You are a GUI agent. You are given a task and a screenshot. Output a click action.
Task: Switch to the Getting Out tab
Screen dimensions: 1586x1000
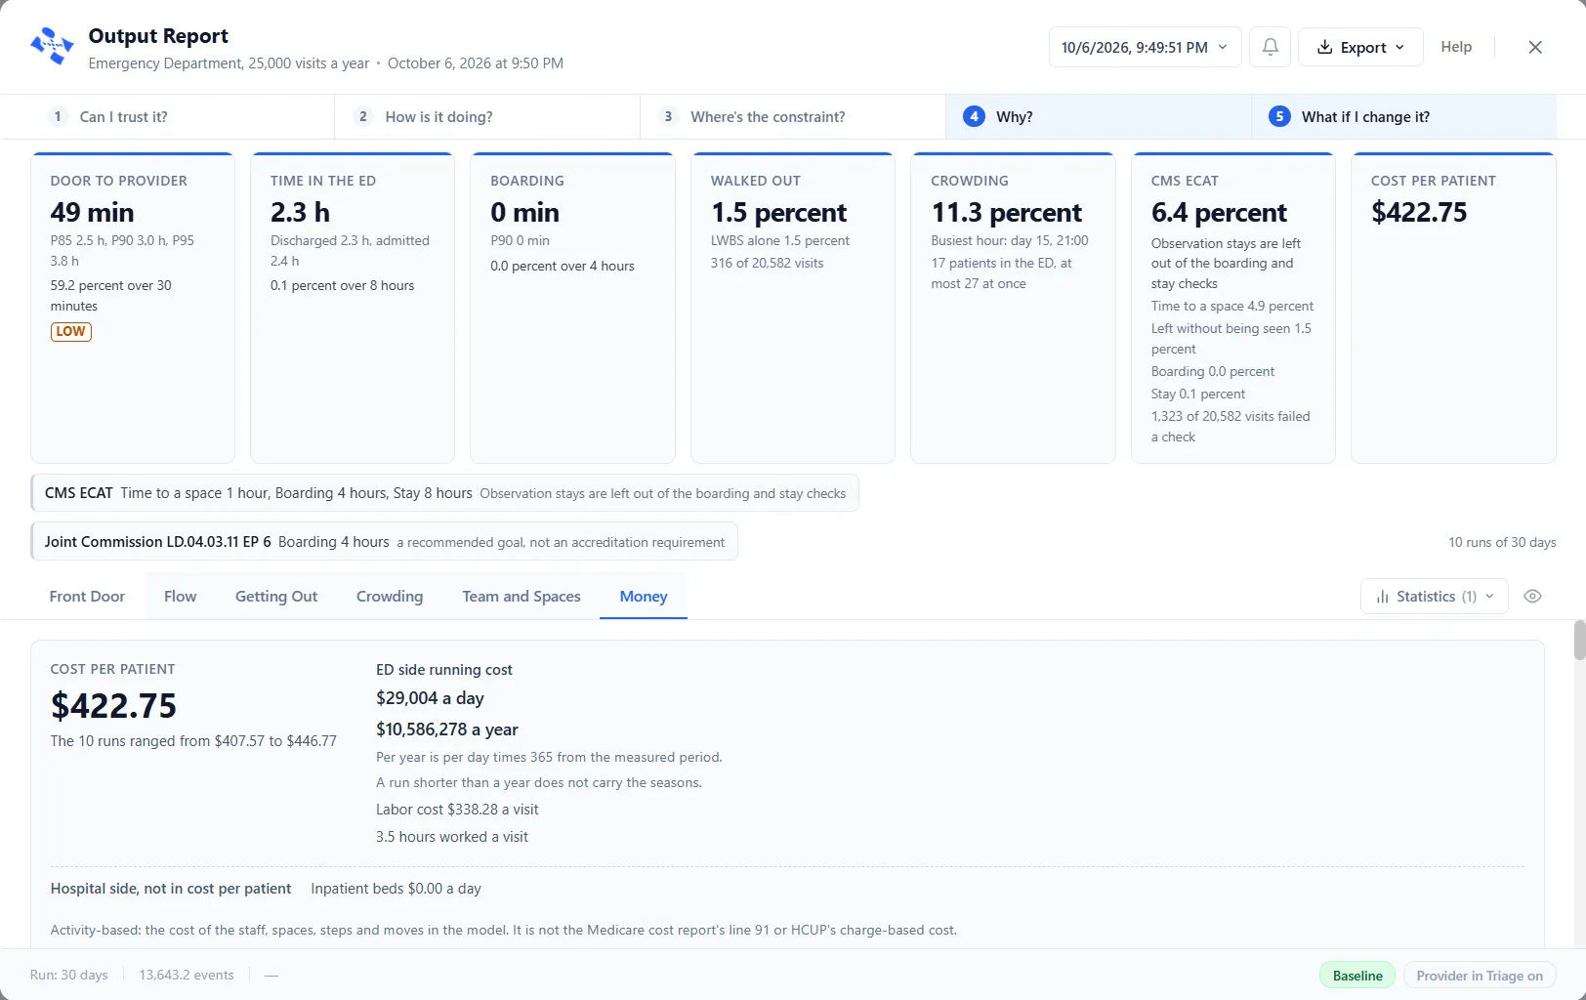tap(276, 596)
